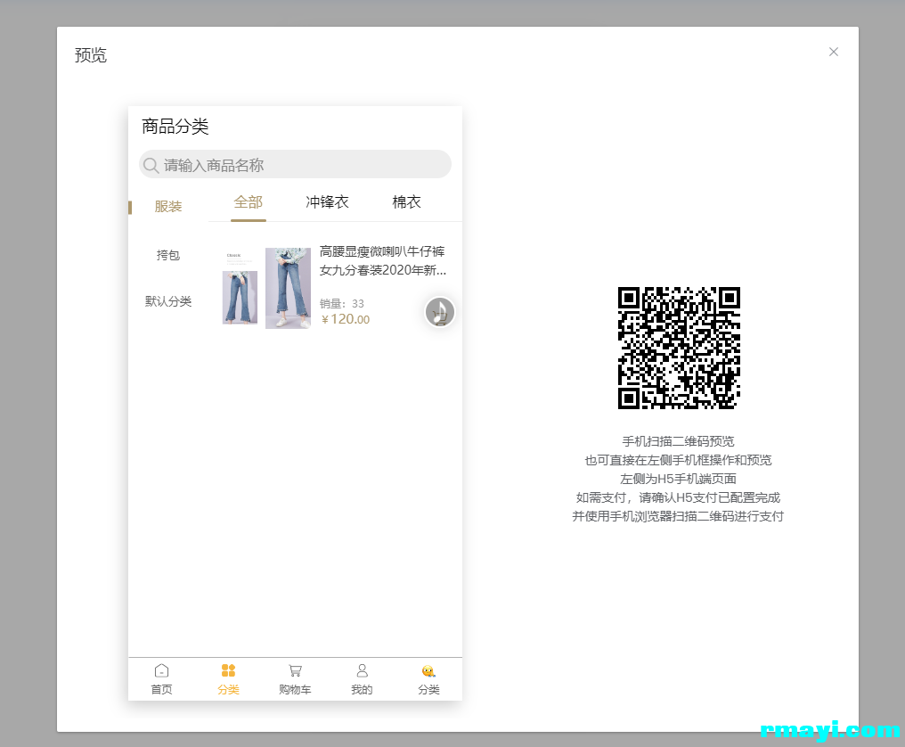Image resolution: width=905 pixels, height=747 pixels.
Task: Click the 左侧为H5手机端页面 text line
Action: point(678,479)
